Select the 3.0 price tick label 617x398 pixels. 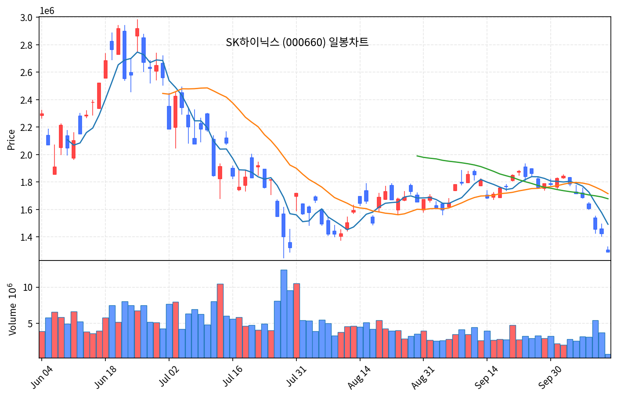pyautogui.click(x=26, y=18)
